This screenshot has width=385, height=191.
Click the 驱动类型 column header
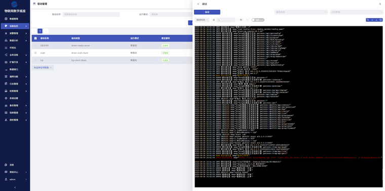click(x=75, y=39)
